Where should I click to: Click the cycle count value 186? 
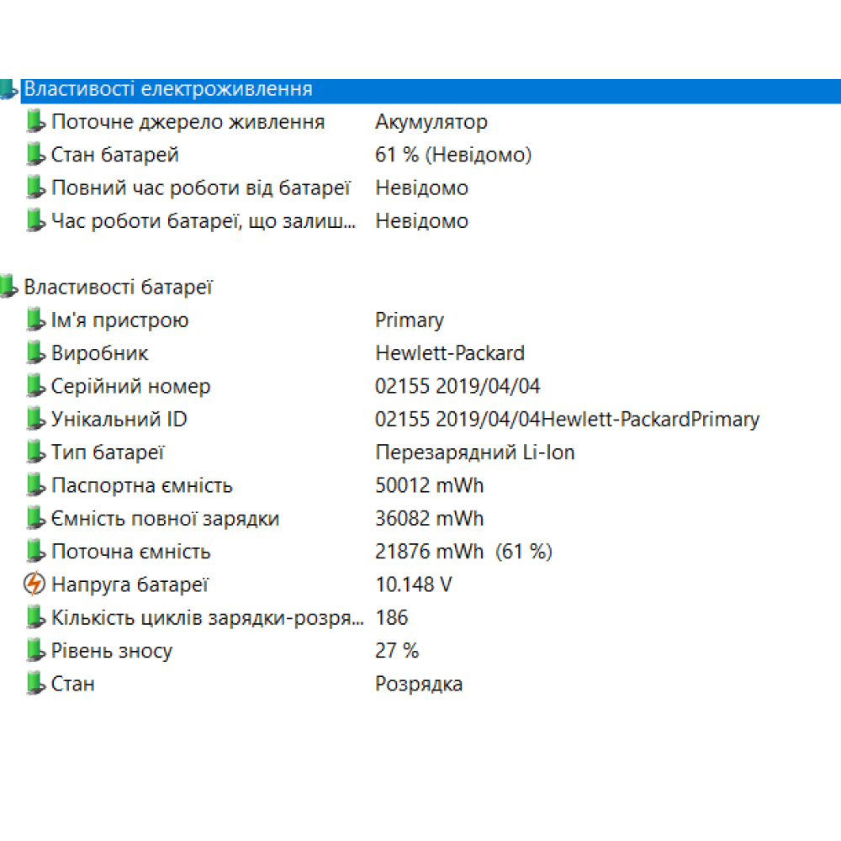click(x=391, y=618)
